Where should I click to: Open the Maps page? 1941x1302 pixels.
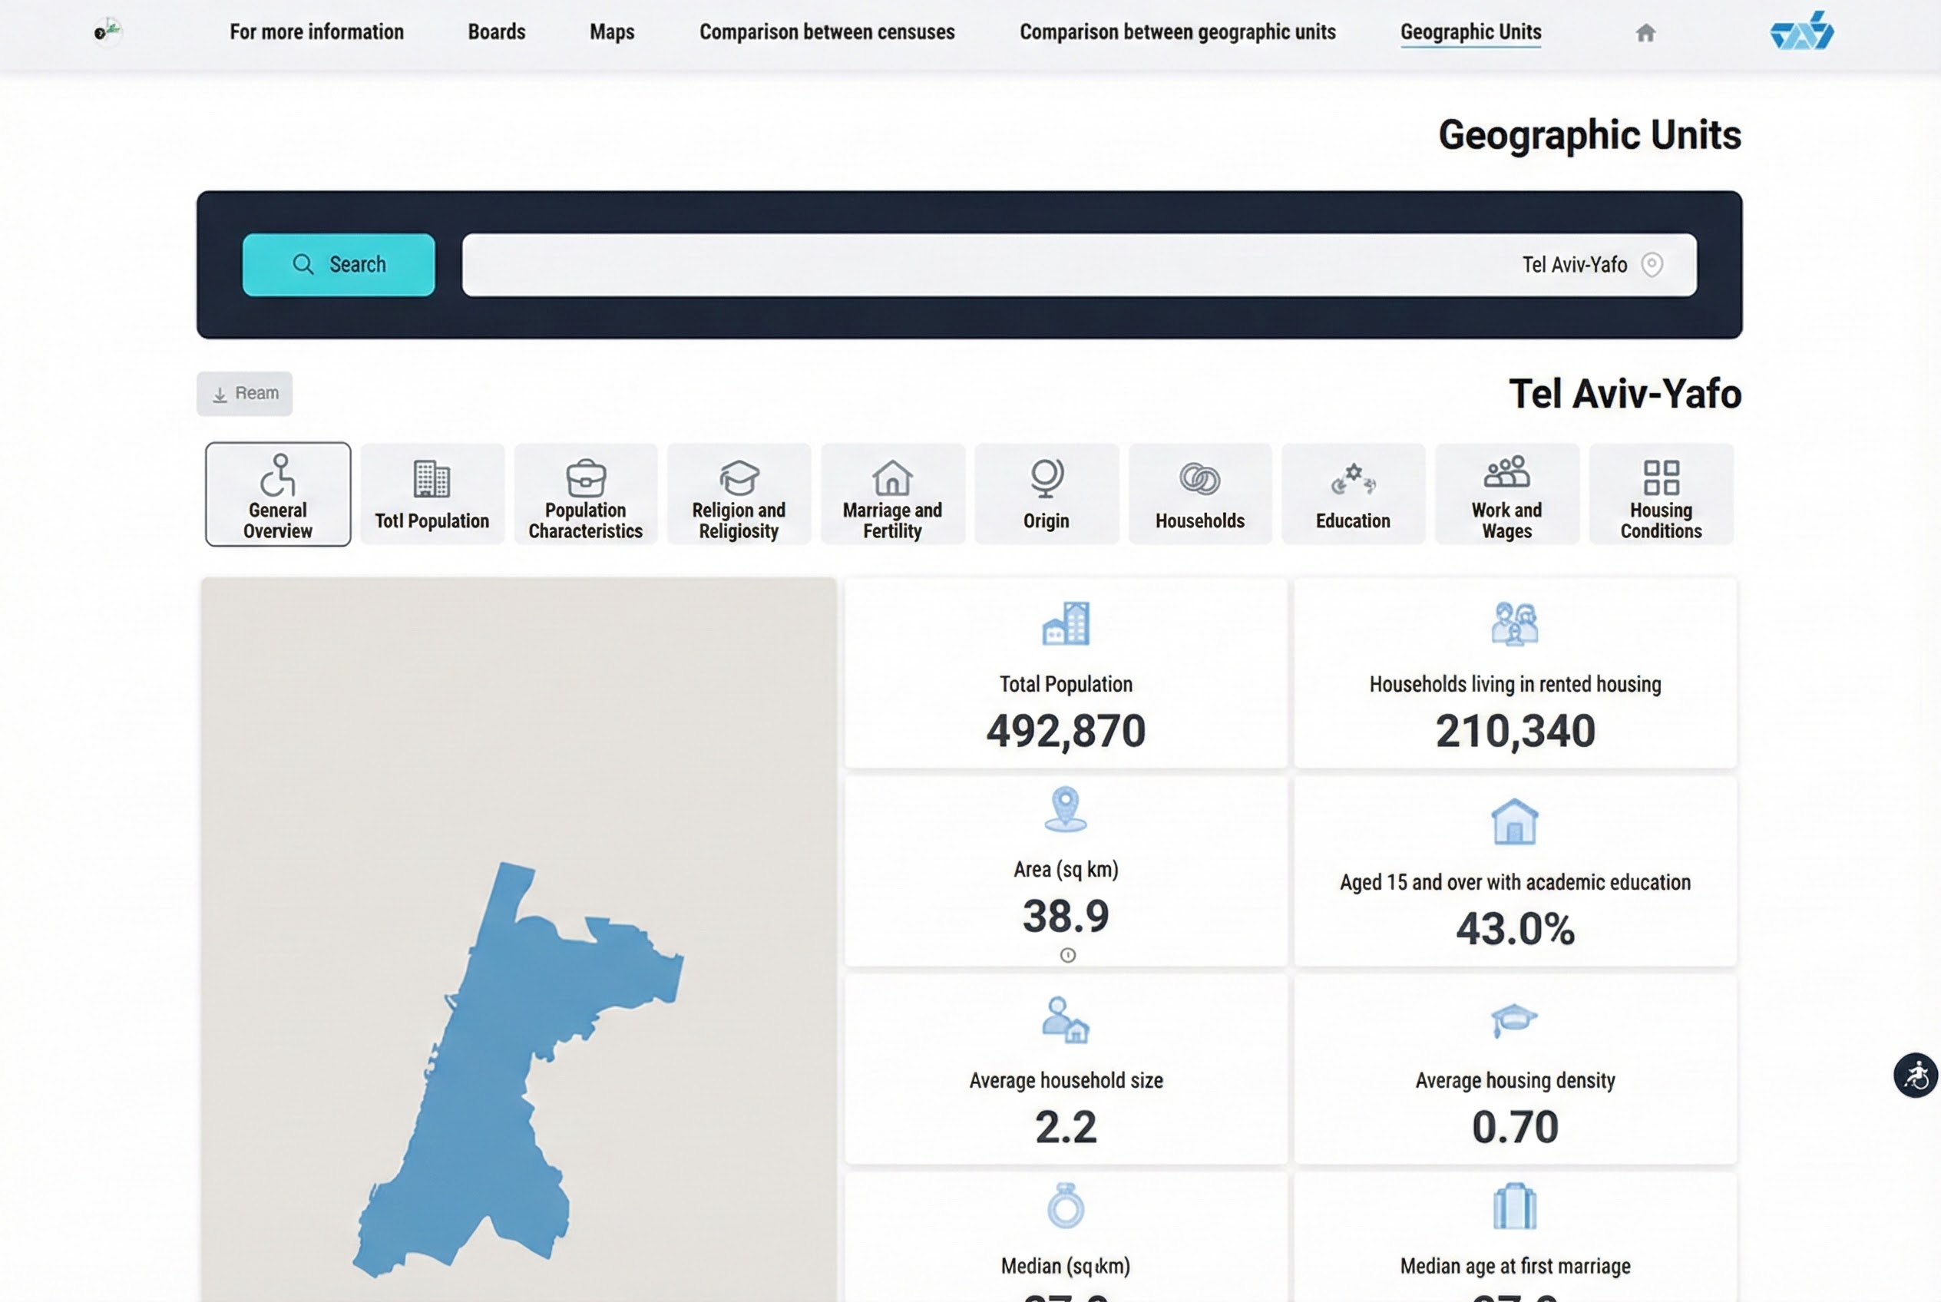click(x=611, y=31)
